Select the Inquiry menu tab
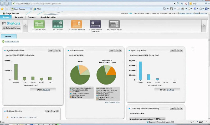 [32, 17]
